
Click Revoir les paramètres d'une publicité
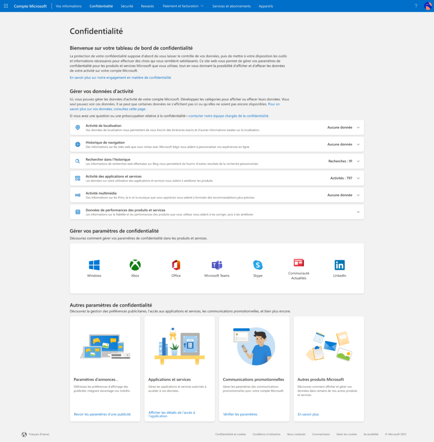(102, 414)
